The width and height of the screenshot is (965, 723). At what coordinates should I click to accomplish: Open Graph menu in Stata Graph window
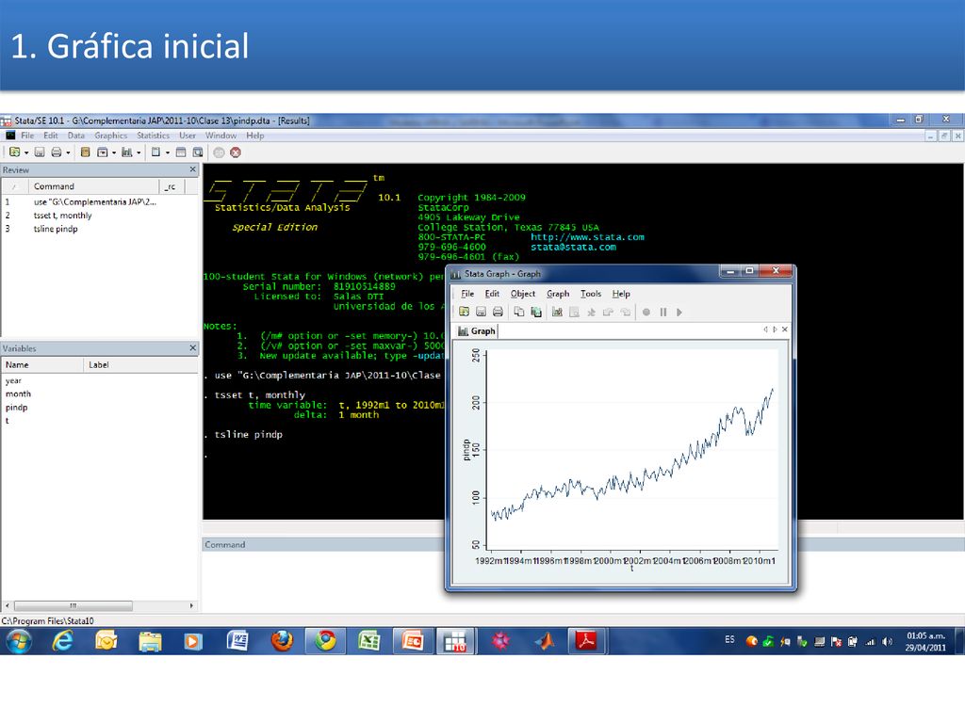[558, 294]
